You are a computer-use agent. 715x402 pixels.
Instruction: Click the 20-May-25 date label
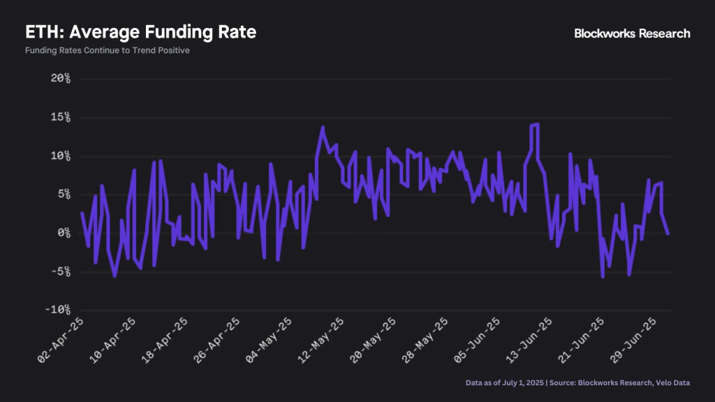373,341
